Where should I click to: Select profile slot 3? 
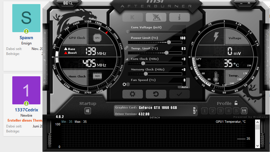(221, 111)
